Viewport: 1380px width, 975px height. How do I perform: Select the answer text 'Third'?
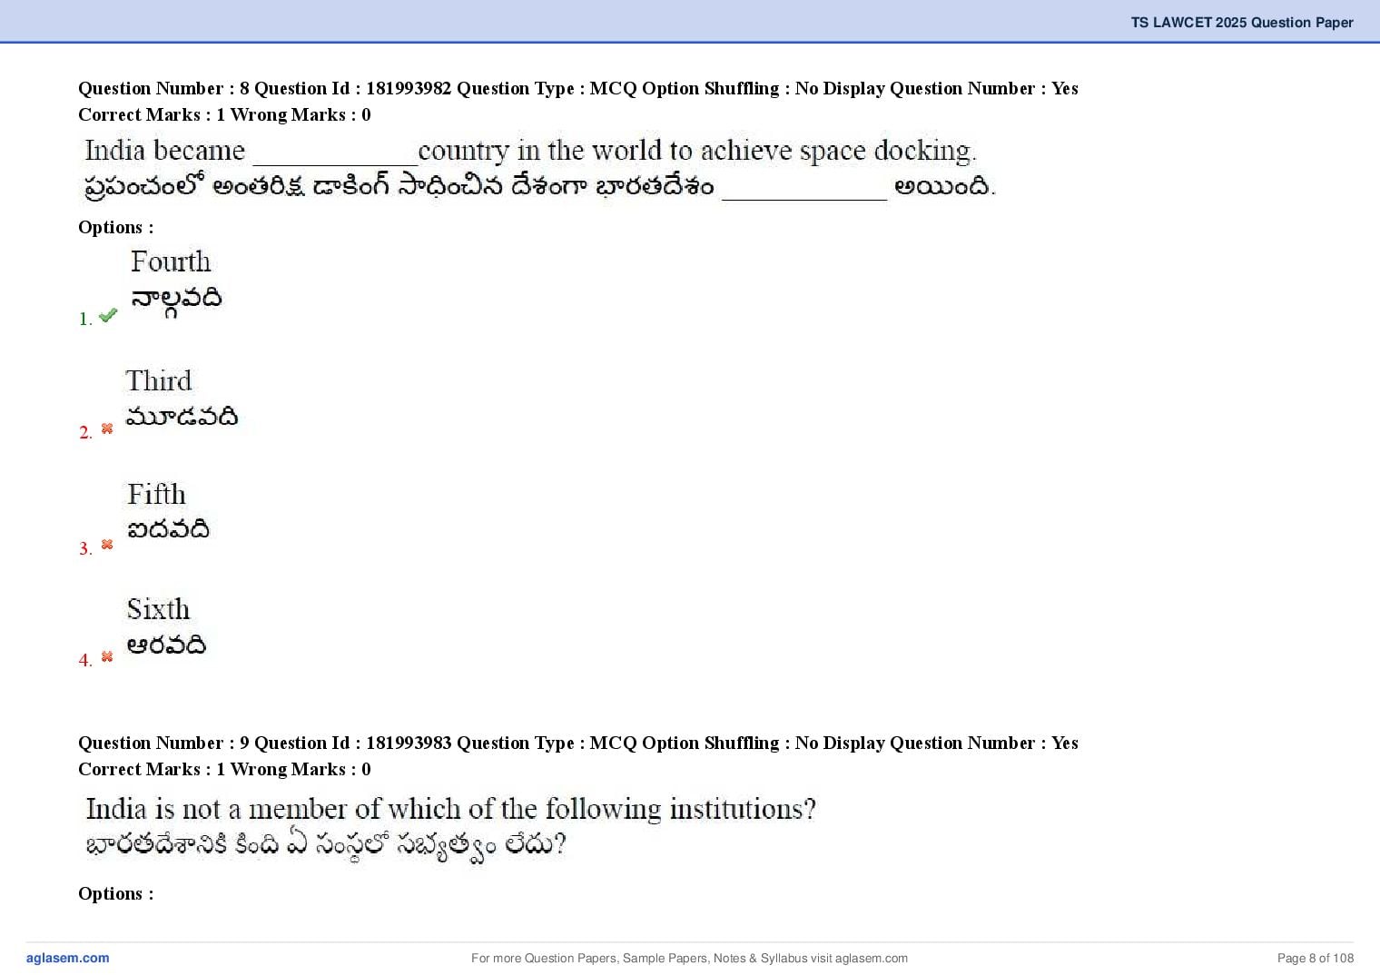159,380
